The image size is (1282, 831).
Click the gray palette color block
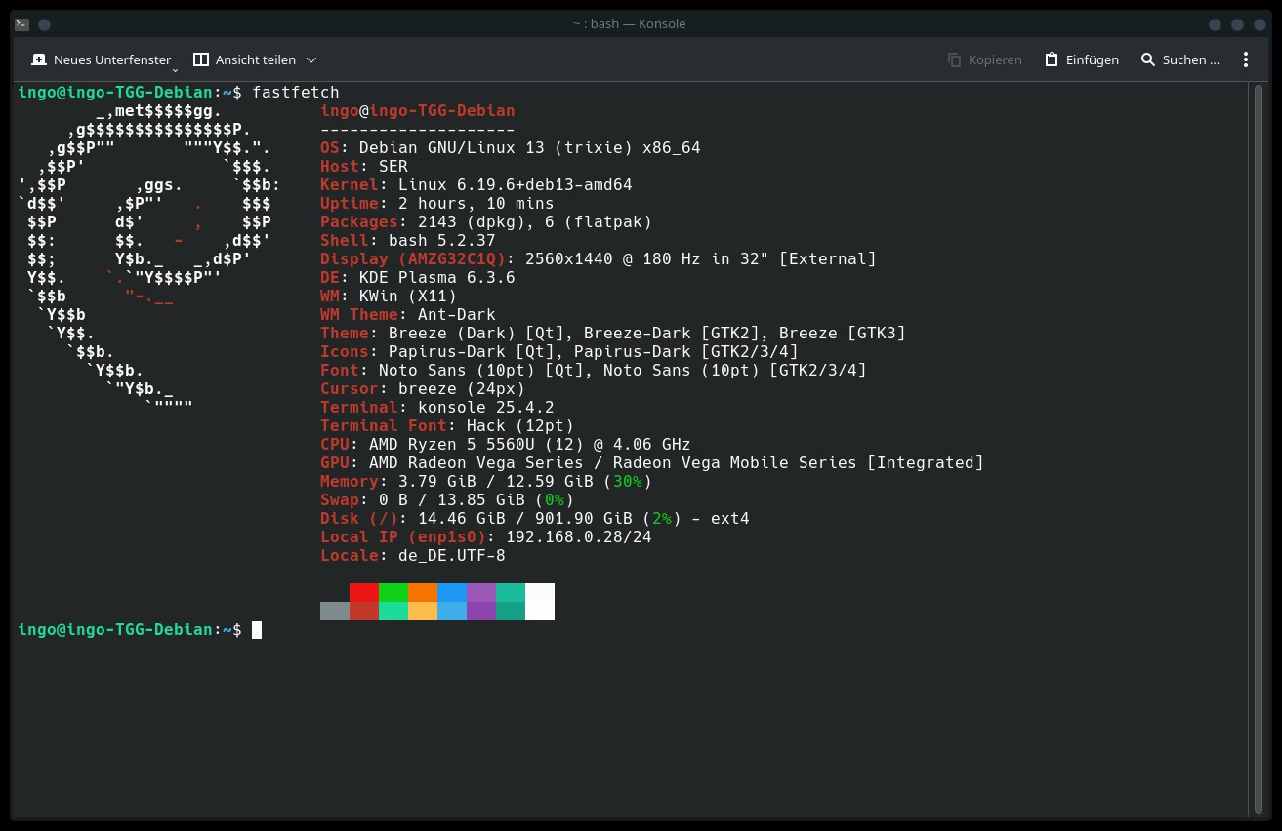pos(335,611)
